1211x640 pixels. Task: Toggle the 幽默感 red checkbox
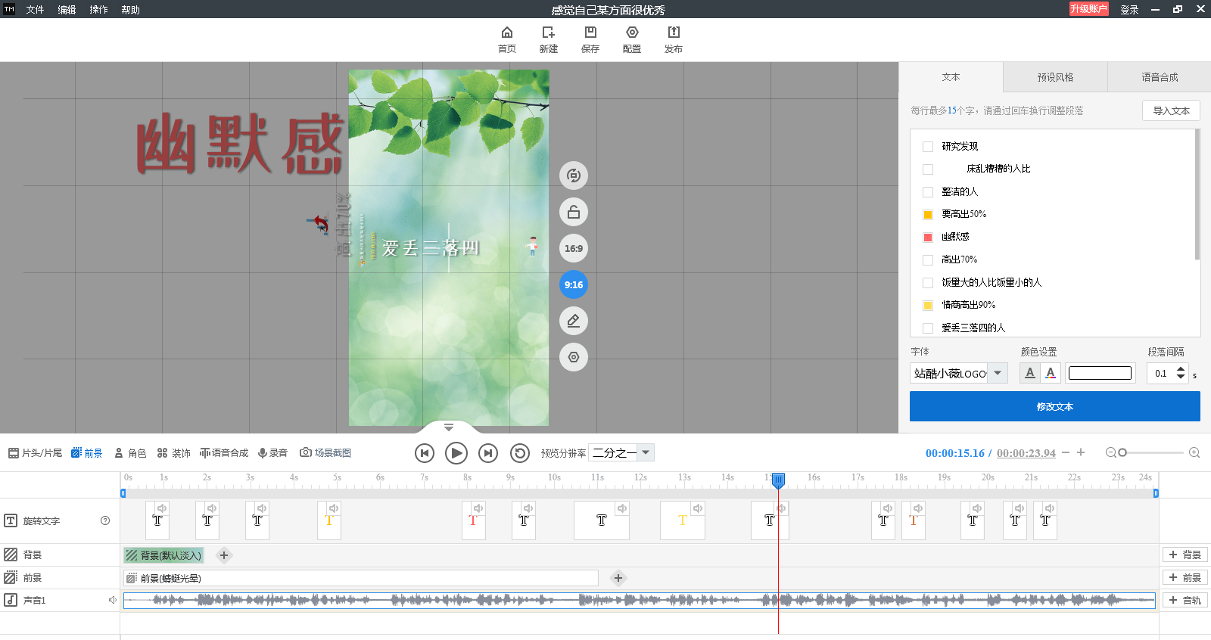(928, 238)
